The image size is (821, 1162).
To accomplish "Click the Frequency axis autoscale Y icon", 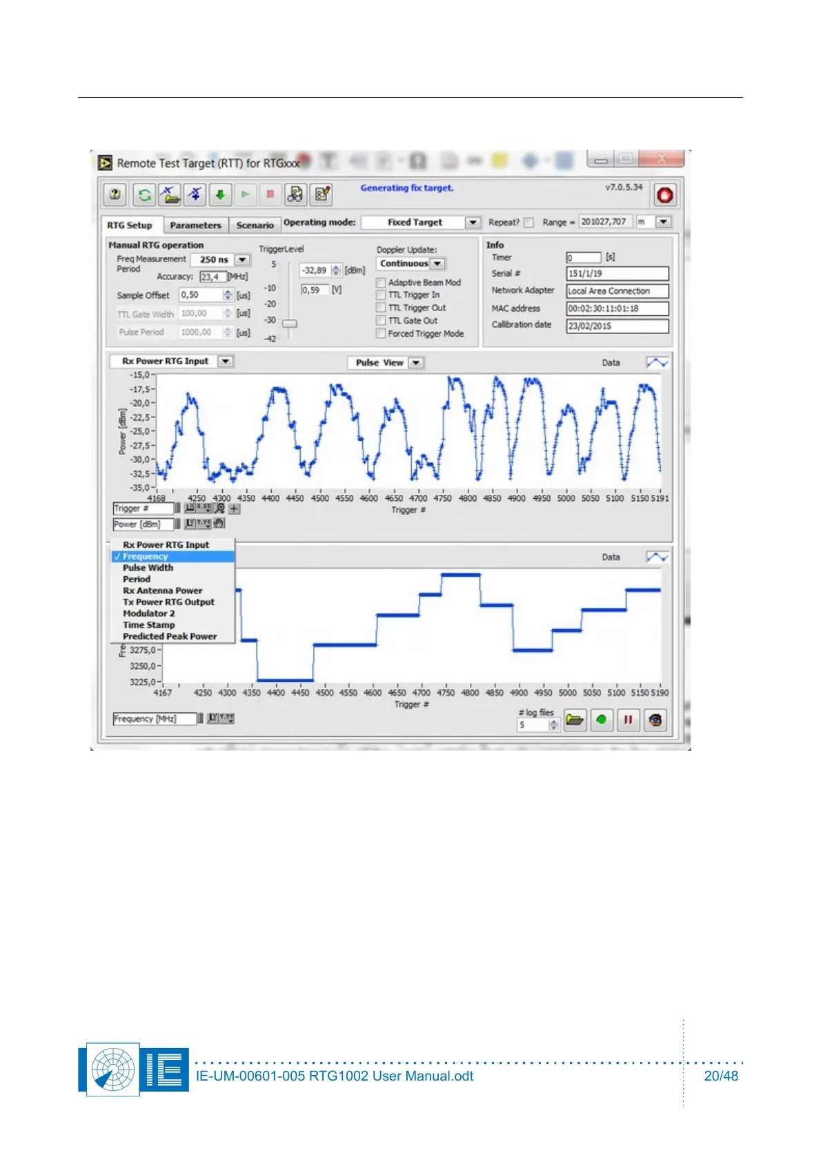I will [213, 718].
